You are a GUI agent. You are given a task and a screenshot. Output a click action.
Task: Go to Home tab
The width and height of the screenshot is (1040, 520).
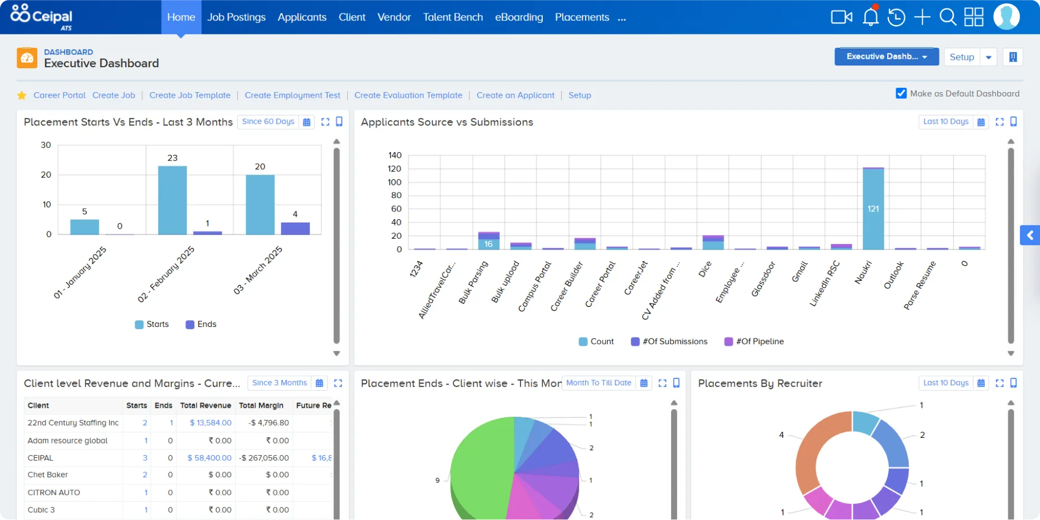181,17
